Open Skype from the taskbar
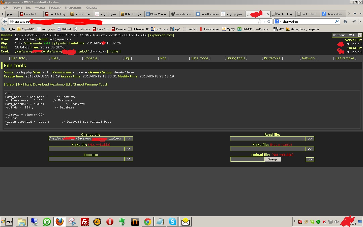Image resolution: width=363 pixels, height=227 pixels. pyautogui.click(x=173, y=222)
